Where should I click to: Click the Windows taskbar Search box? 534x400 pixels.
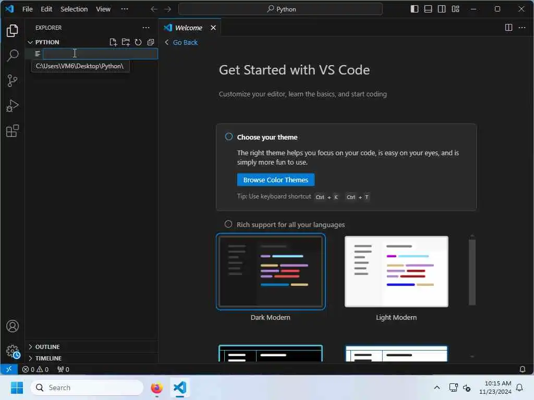pyautogui.click(x=87, y=387)
